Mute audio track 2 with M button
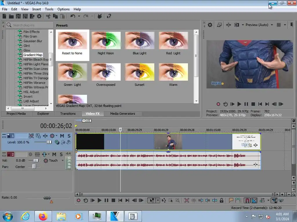 (54, 154)
